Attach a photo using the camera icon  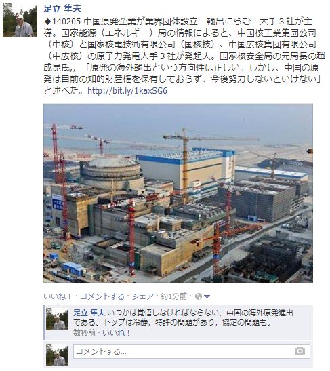pyautogui.click(x=300, y=351)
